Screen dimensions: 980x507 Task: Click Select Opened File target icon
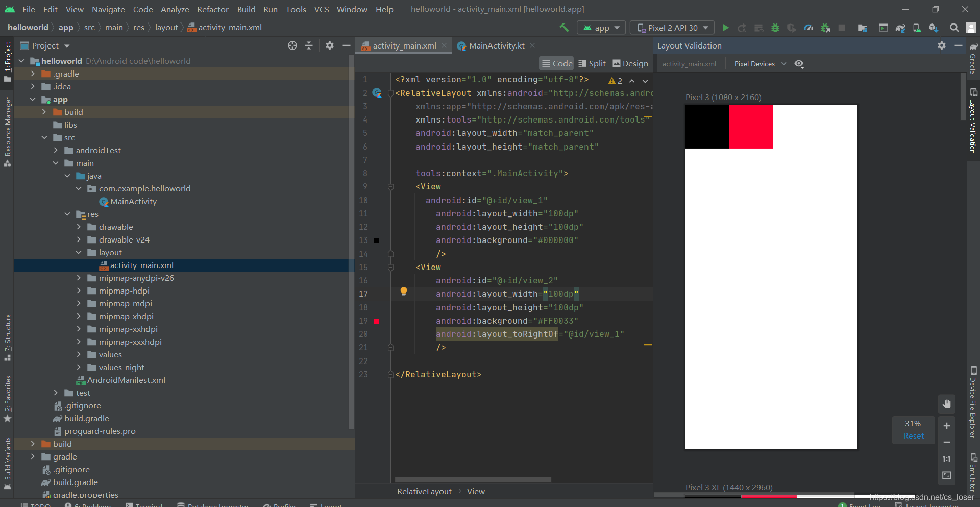tap(292, 45)
